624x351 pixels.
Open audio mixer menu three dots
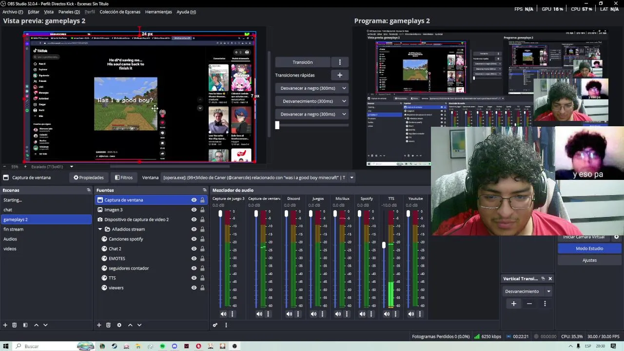pos(226,325)
